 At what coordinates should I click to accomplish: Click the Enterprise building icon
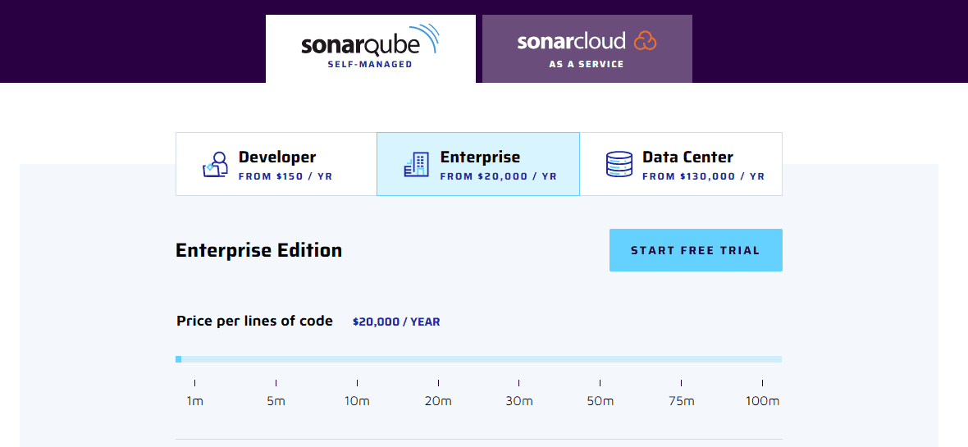416,164
